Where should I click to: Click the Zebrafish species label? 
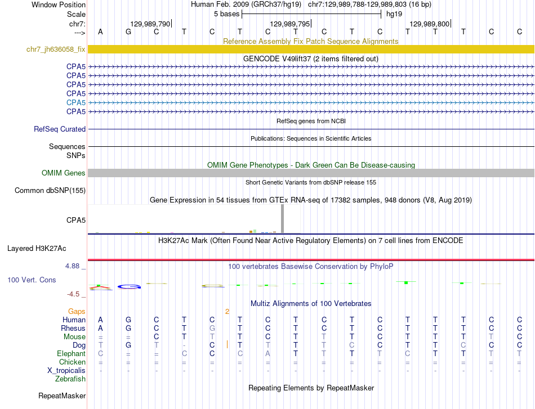[70, 379]
